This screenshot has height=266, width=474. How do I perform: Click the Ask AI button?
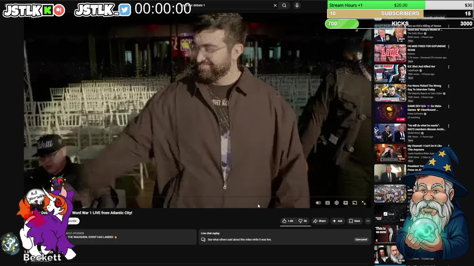(337, 221)
